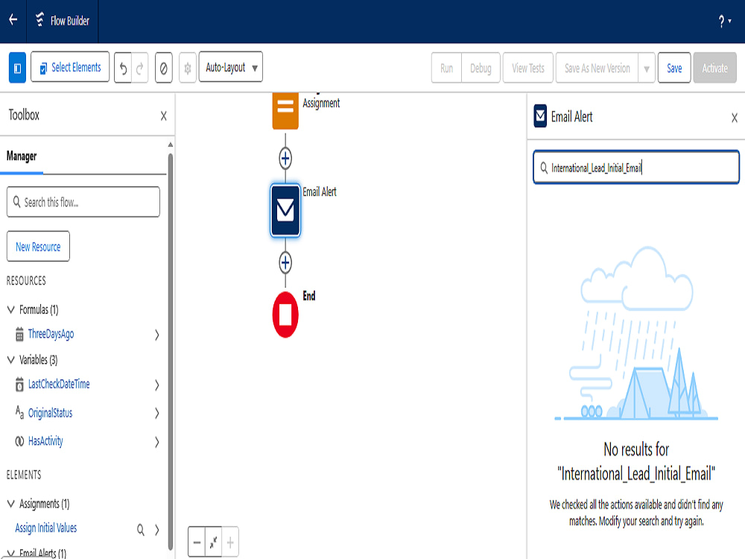The image size is (745, 559).
Task: Click the Run button
Action: click(446, 68)
